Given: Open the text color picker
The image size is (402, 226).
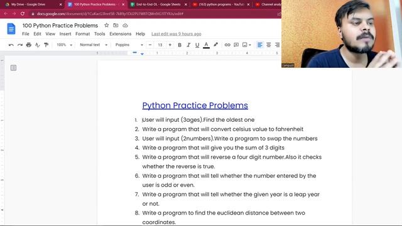Looking at the screenshot, I should (x=206, y=45).
